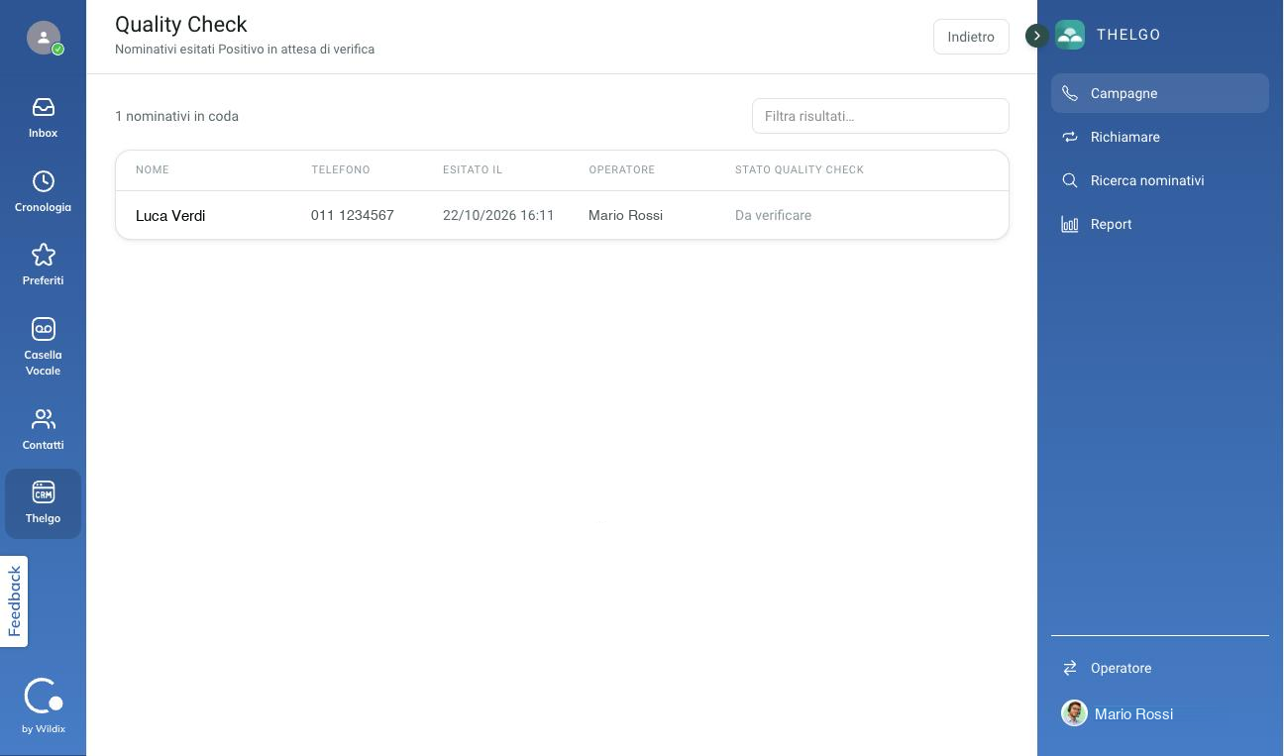The image size is (1284, 756).
Task: Open Casella Vocale voicemail icon
Action: click(43, 329)
